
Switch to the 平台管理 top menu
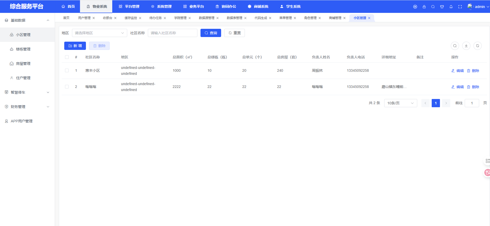[x=129, y=6]
